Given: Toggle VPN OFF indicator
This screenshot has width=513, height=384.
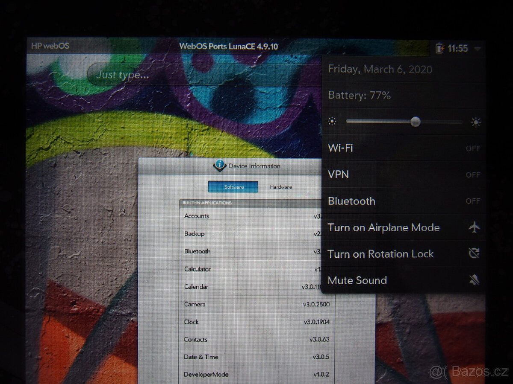Looking at the screenshot, I should click(473, 175).
